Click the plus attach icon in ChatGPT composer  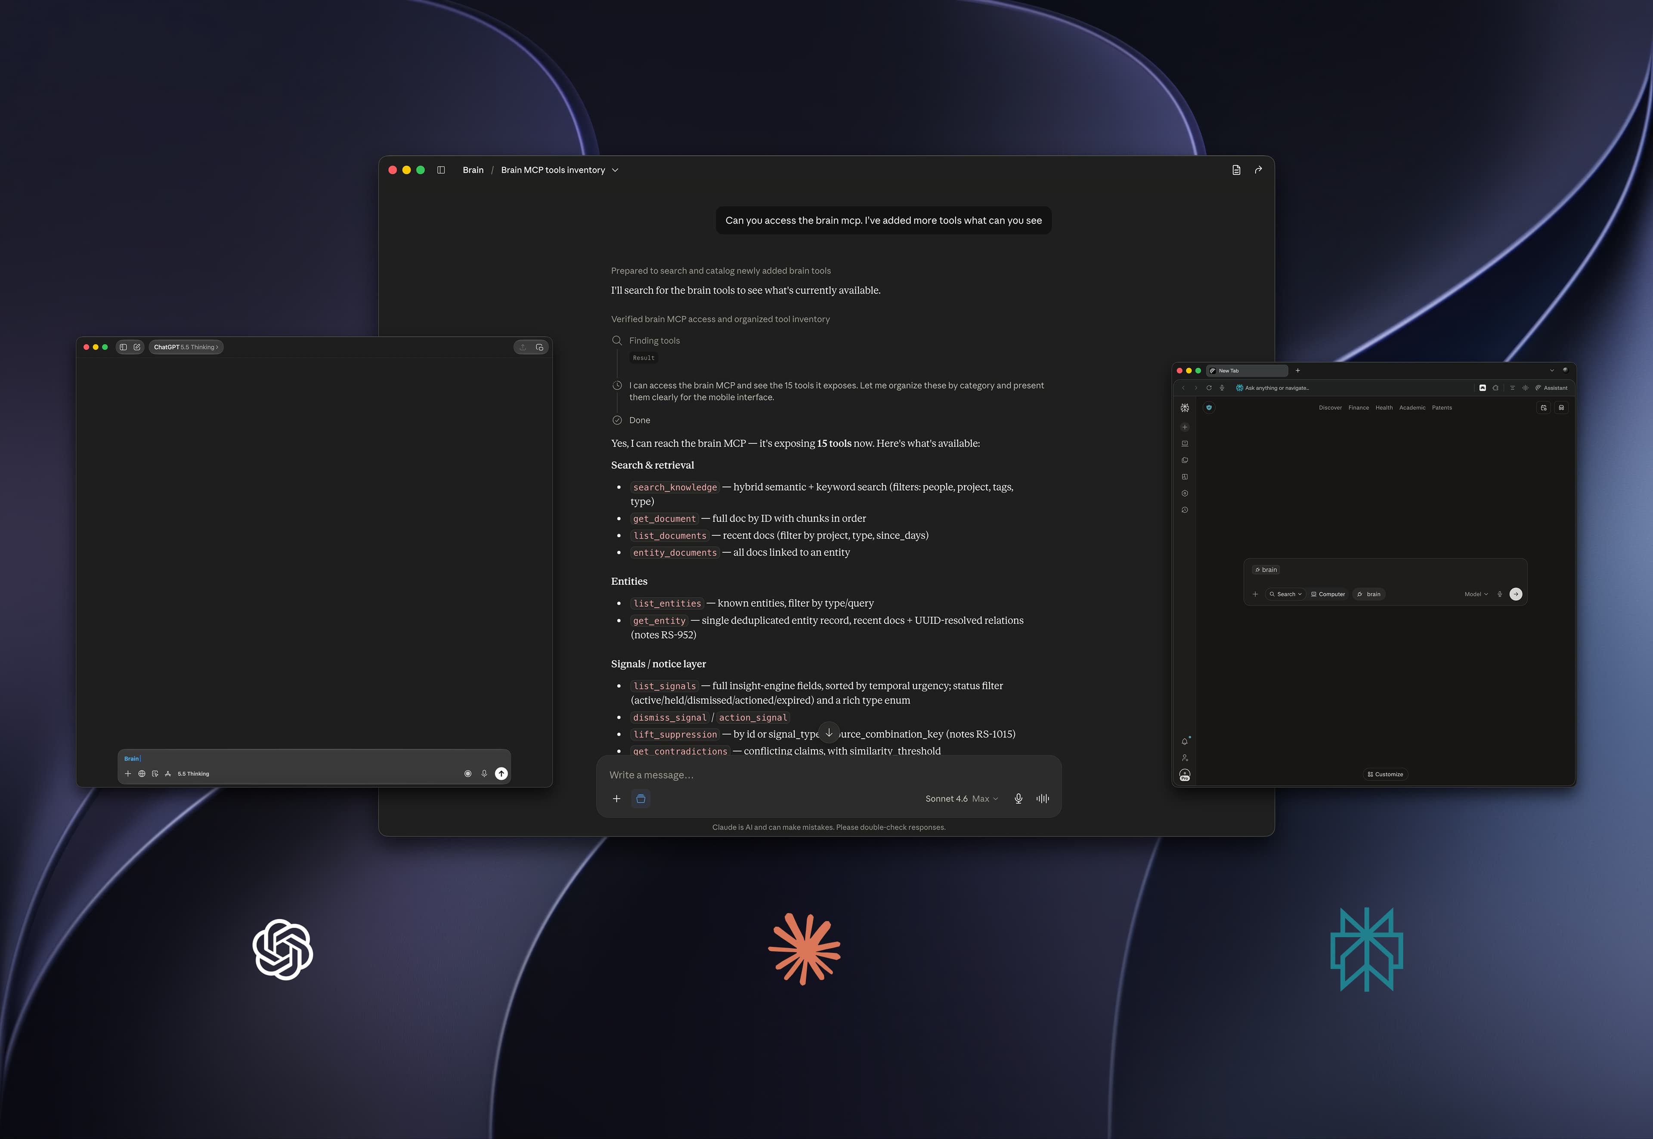[128, 774]
